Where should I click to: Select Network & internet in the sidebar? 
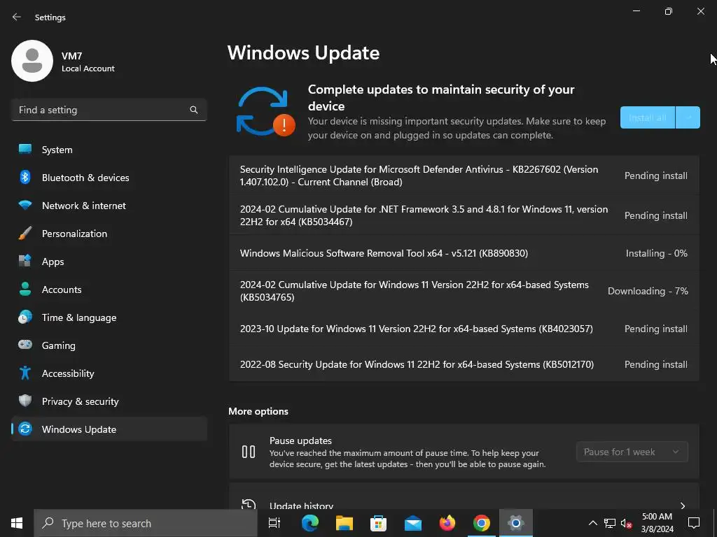pyautogui.click(x=109, y=206)
